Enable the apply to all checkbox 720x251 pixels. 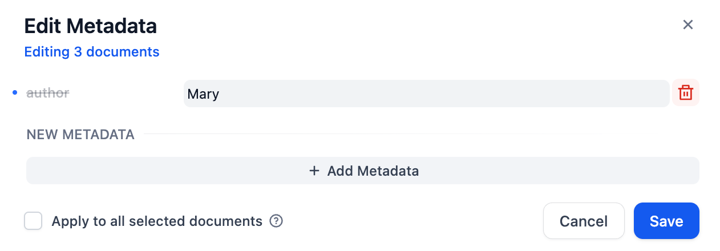[x=33, y=221]
